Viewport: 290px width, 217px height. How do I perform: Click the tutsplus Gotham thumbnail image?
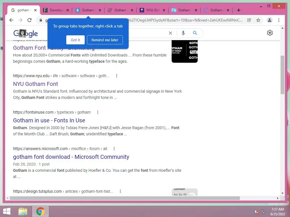coord(185,192)
